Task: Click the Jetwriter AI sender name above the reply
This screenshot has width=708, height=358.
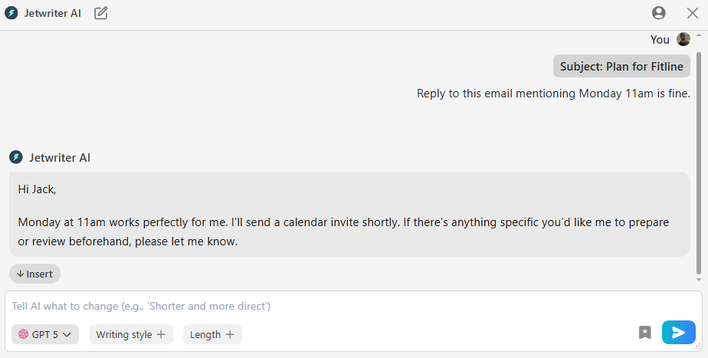Action: pos(60,158)
